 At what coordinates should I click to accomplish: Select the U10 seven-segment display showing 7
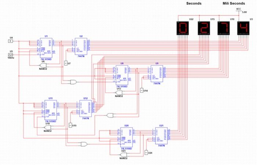click(224, 28)
